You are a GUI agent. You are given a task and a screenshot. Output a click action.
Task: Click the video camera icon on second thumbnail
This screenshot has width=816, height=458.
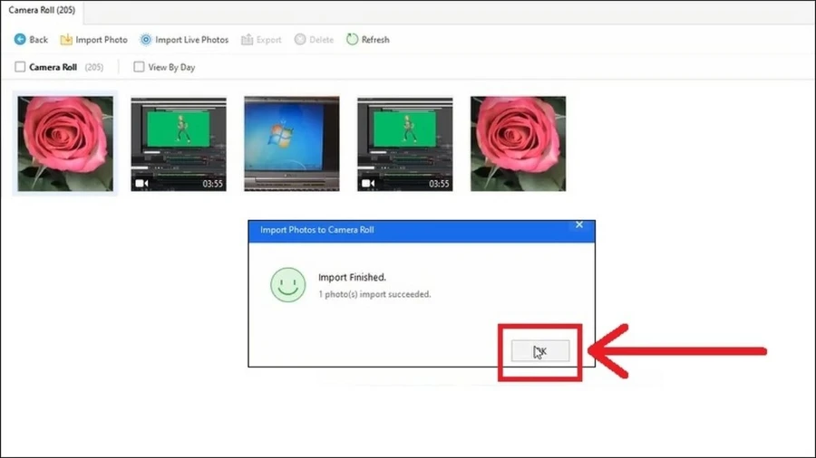click(x=141, y=184)
